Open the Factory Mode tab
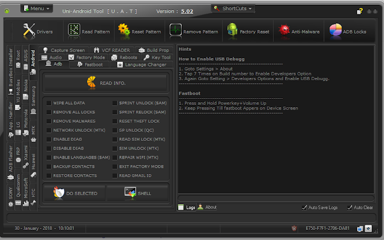The width and height of the screenshot is (384, 240). tap(86, 57)
